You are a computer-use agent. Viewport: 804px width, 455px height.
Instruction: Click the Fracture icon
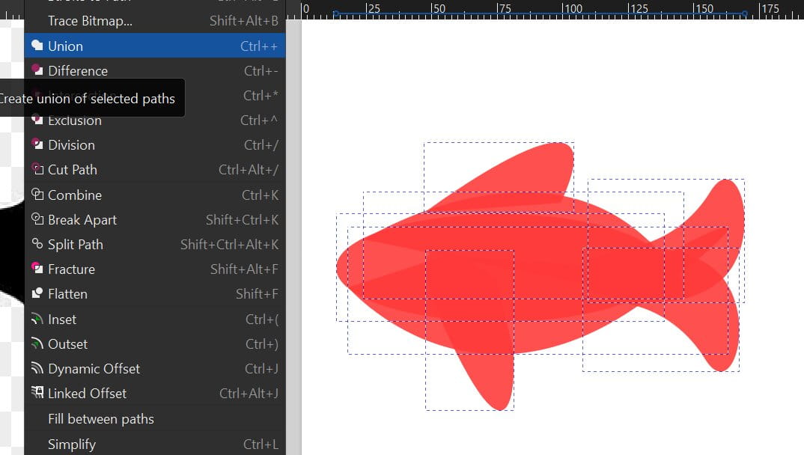(x=37, y=268)
